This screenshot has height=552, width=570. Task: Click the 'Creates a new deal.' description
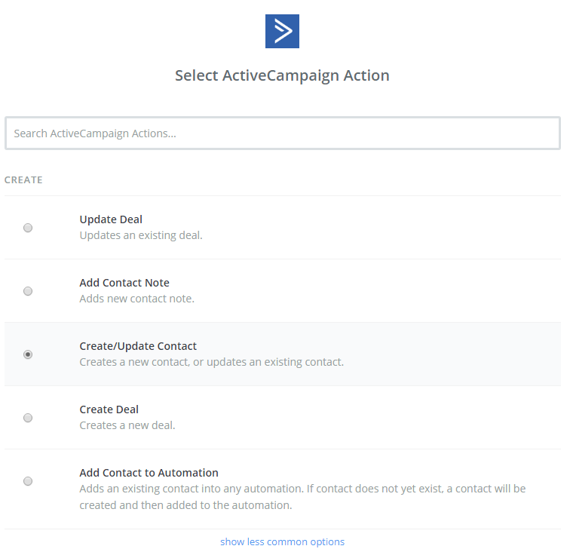127,425
